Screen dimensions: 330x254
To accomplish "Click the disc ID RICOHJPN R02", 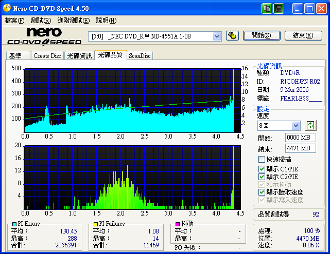I will tap(300, 82).
